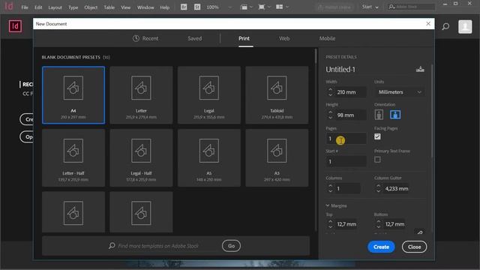Image resolution: width=480 pixels, height=270 pixels.
Task: Click the Publish Online button
Action: (x=334, y=7)
